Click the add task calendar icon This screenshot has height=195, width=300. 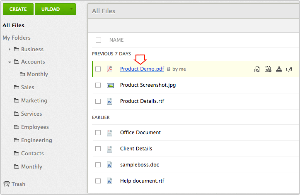268,69
